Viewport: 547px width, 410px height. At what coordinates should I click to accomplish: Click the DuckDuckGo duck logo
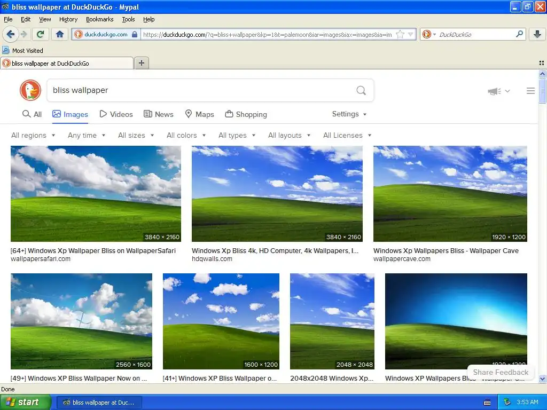point(30,90)
